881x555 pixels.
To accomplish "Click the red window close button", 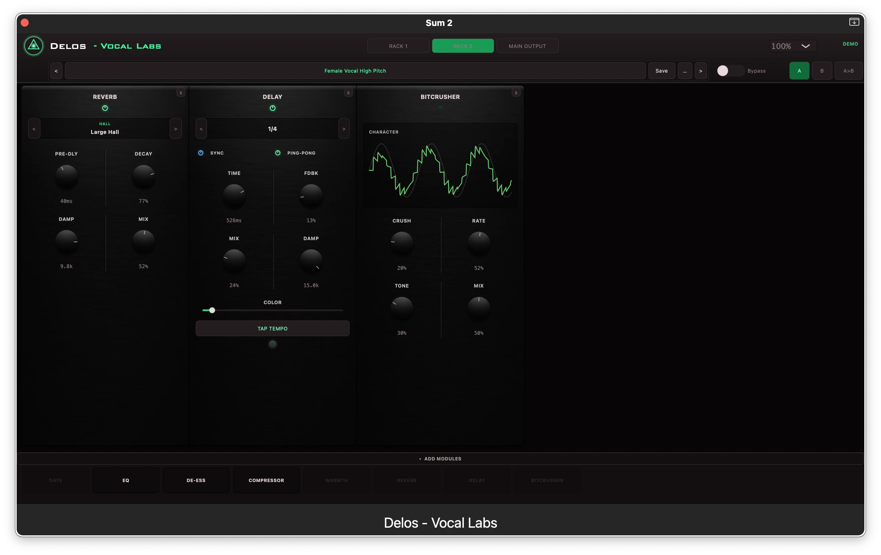I will coord(25,23).
